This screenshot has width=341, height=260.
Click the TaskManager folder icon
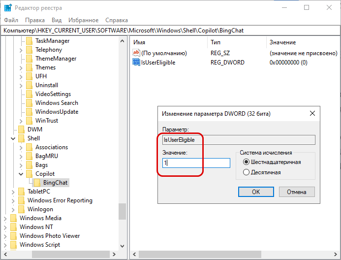point(29,41)
